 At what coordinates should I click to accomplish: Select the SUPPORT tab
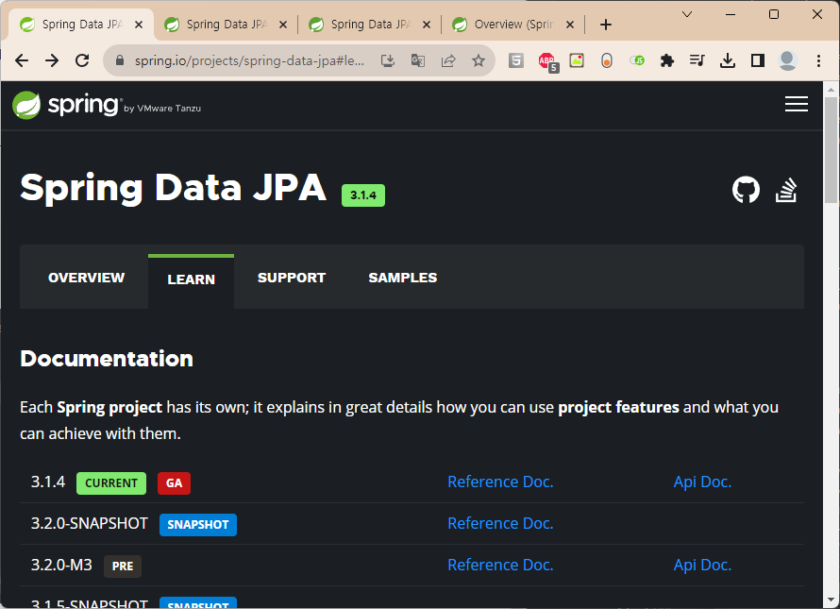(x=292, y=278)
